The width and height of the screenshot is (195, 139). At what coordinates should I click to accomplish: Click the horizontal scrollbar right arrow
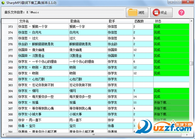[187, 135]
